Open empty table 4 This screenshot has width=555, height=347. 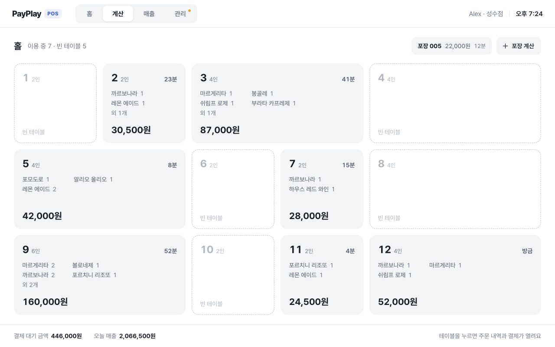click(455, 103)
